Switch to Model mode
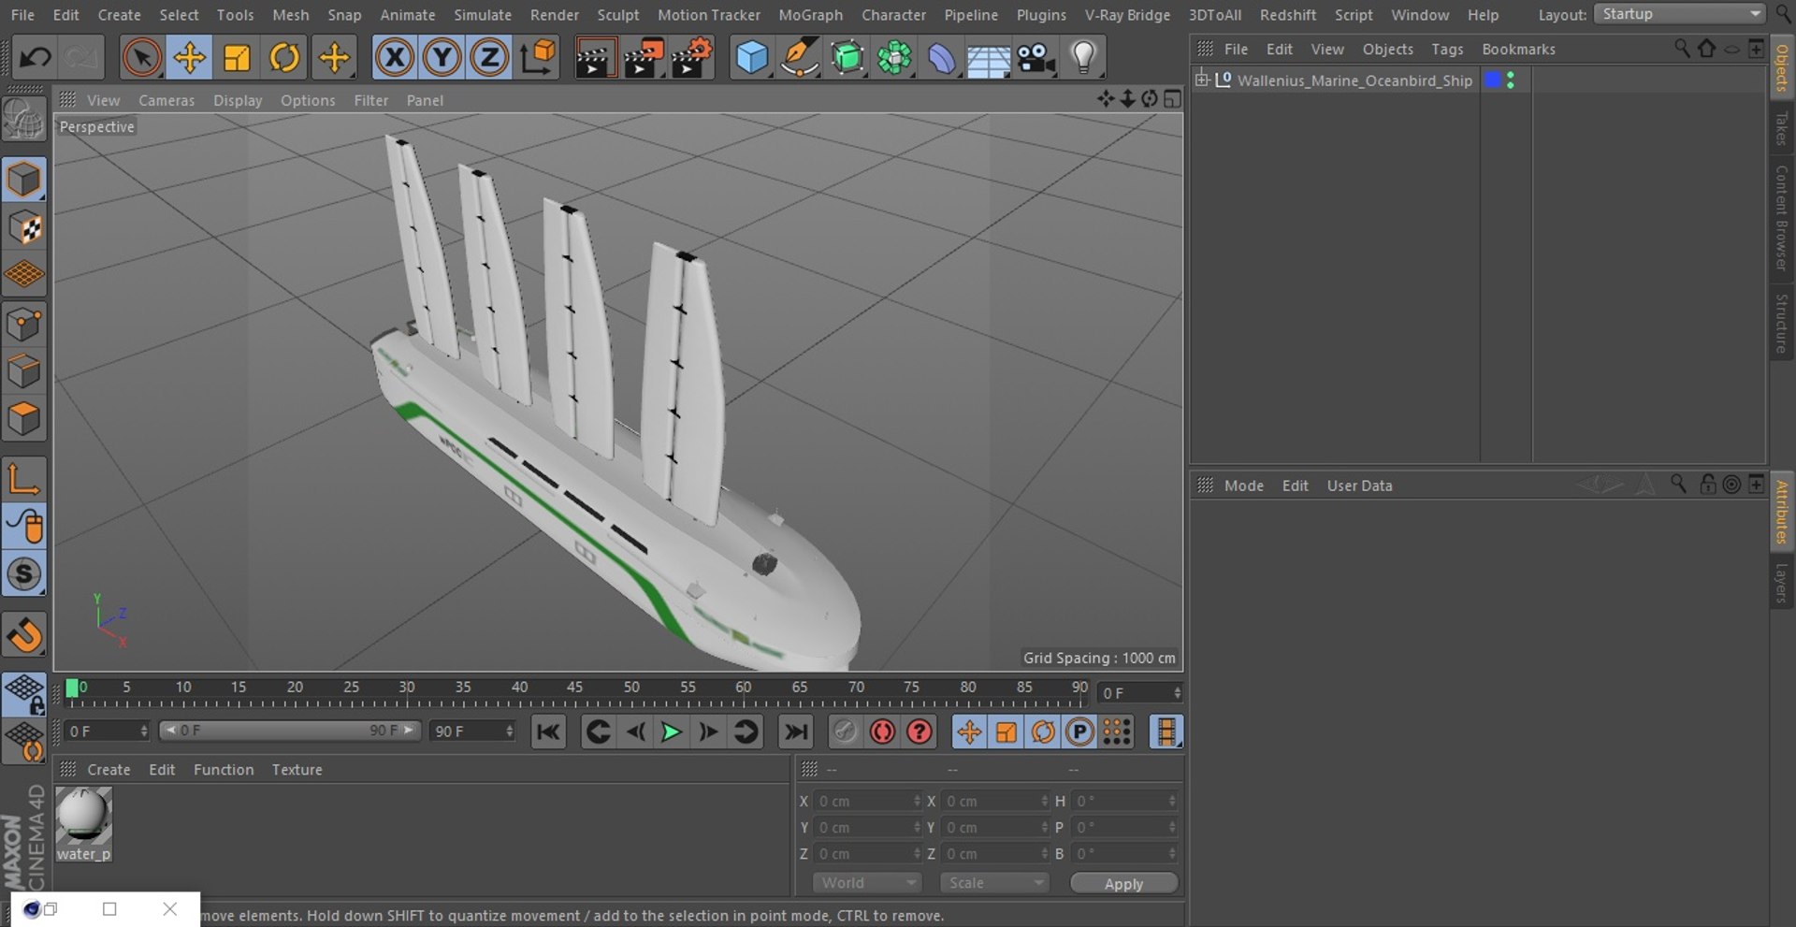 [x=24, y=180]
